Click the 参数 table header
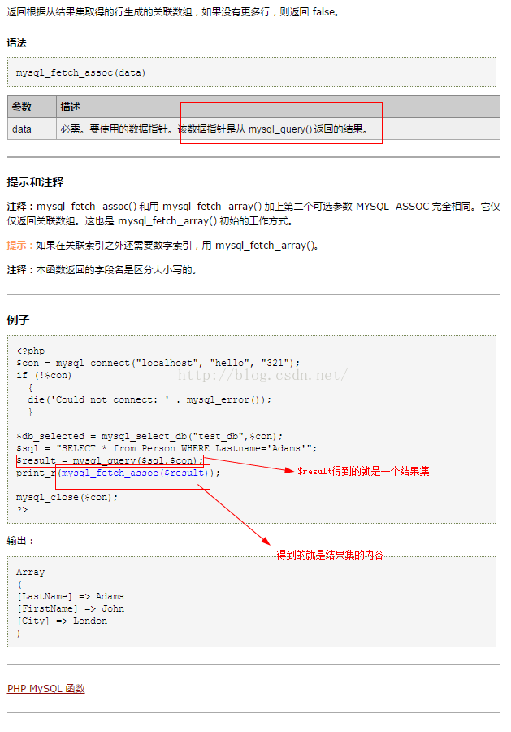Viewport: 511px width, 732px height. click(32, 107)
